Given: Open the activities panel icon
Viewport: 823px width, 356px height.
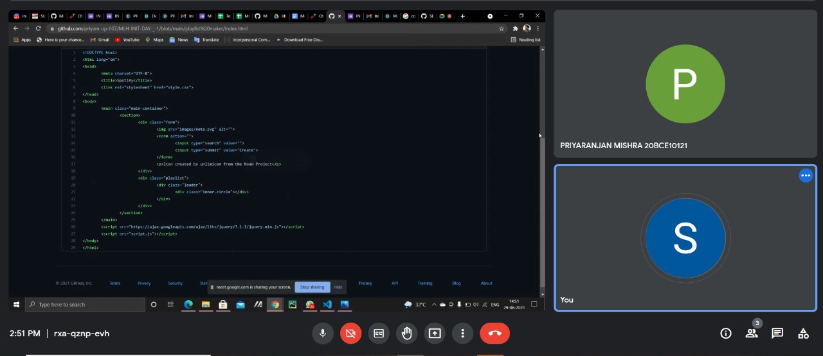Looking at the screenshot, I should coord(803,333).
